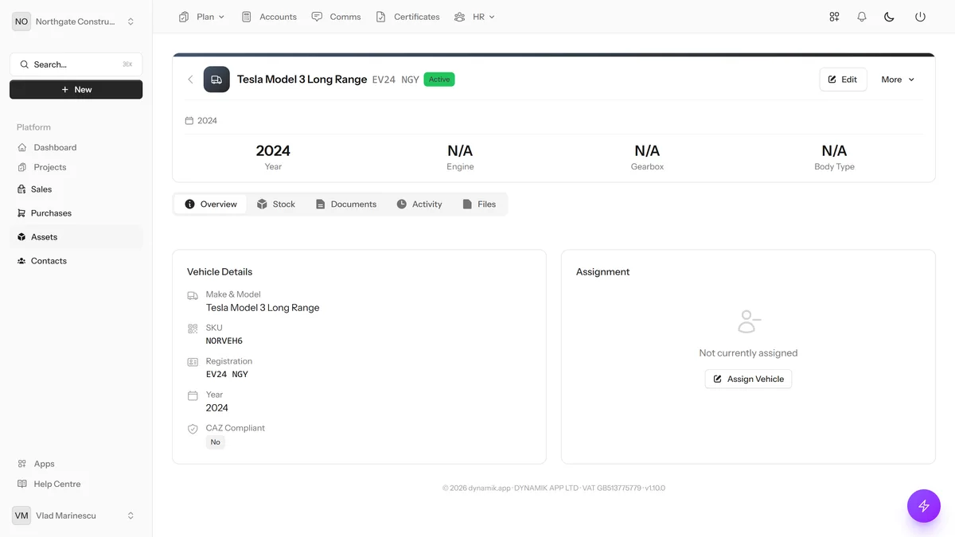Click the purple lightning quick action button
Screen dimensions: 955x537
click(x=924, y=506)
